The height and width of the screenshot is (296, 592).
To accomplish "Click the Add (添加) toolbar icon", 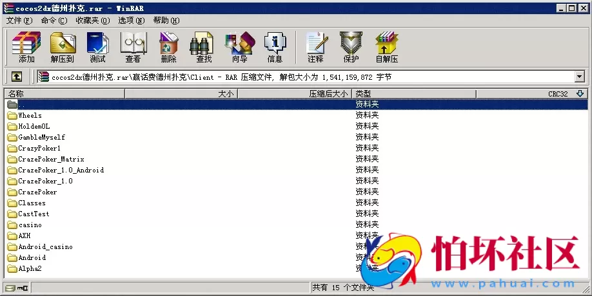I will 26,47.
